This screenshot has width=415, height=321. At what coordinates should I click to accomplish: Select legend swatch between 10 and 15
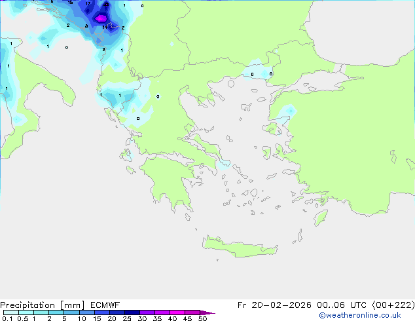click(87, 312)
